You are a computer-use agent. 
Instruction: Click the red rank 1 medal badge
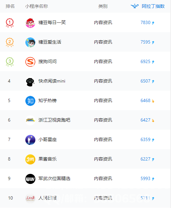pyautogui.click(x=10, y=23)
